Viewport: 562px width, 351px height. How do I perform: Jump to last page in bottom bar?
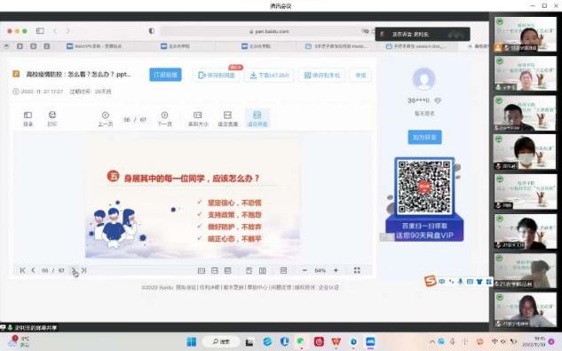[83, 270]
